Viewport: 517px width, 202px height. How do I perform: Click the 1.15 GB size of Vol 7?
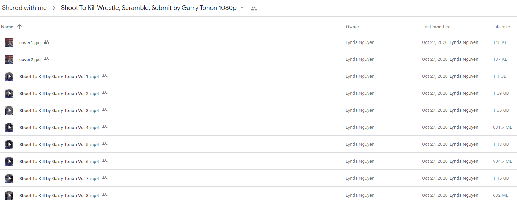pyautogui.click(x=501, y=178)
